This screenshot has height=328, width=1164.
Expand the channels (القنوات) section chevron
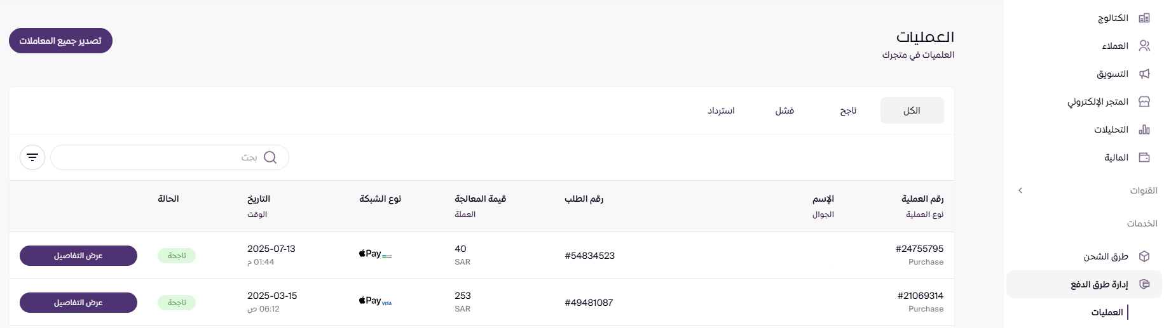coord(1020,190)
